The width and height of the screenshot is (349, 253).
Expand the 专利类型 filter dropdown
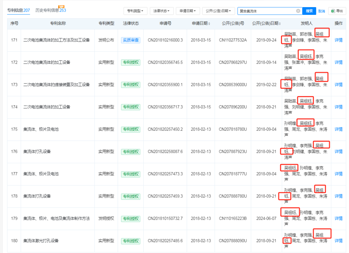click(135, 11)
